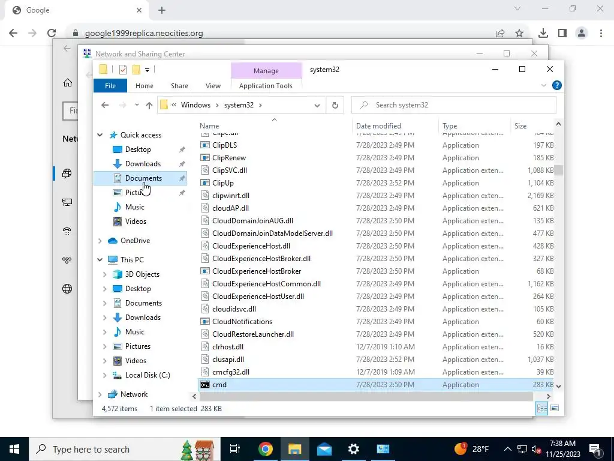Click the horizontal scrollbar right arrow
This screenshot has height=461, width=614.
click(x=548, y=396)
